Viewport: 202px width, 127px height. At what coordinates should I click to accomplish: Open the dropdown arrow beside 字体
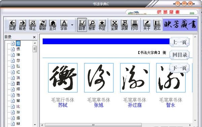72,25
